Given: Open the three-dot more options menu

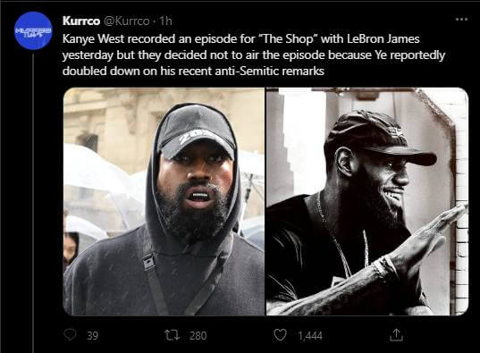Looking at the screenshot, I should pyautogui.click(x=461, y=20).
